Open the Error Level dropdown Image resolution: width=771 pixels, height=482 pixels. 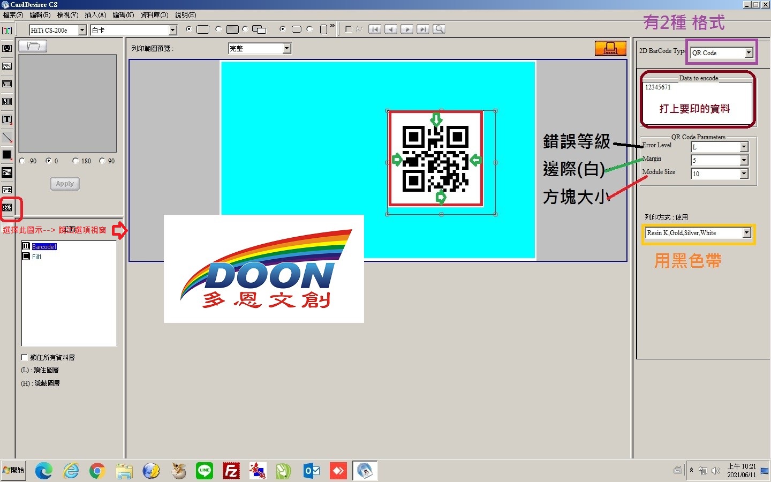(744, 147)
